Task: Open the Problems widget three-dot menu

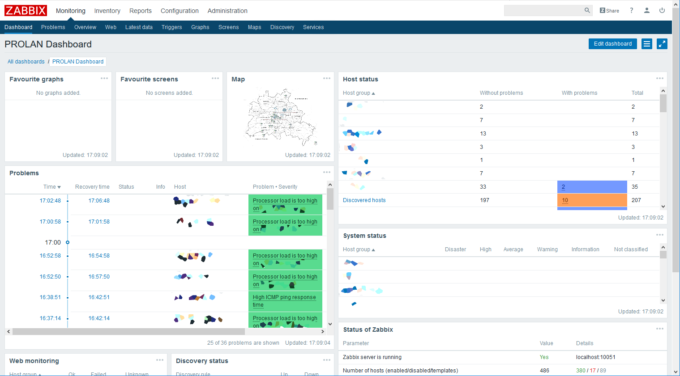Action: tap(326, 173)
